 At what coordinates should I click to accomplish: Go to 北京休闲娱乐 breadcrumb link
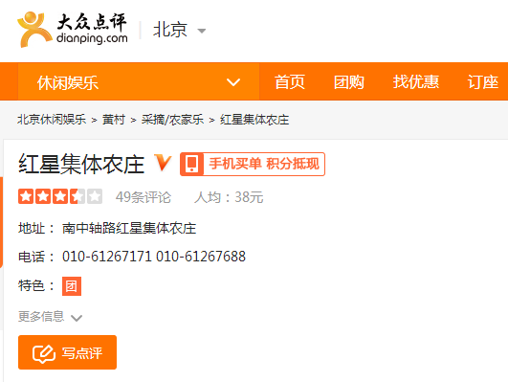tap(52, 120)
